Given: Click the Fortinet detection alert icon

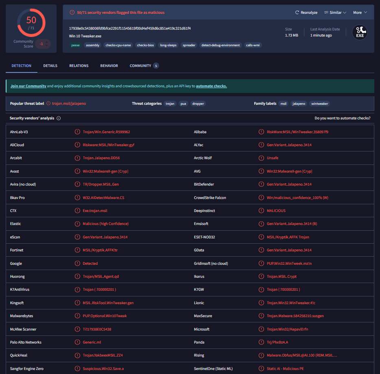Looking at the screenshot, I should point(77,250).
